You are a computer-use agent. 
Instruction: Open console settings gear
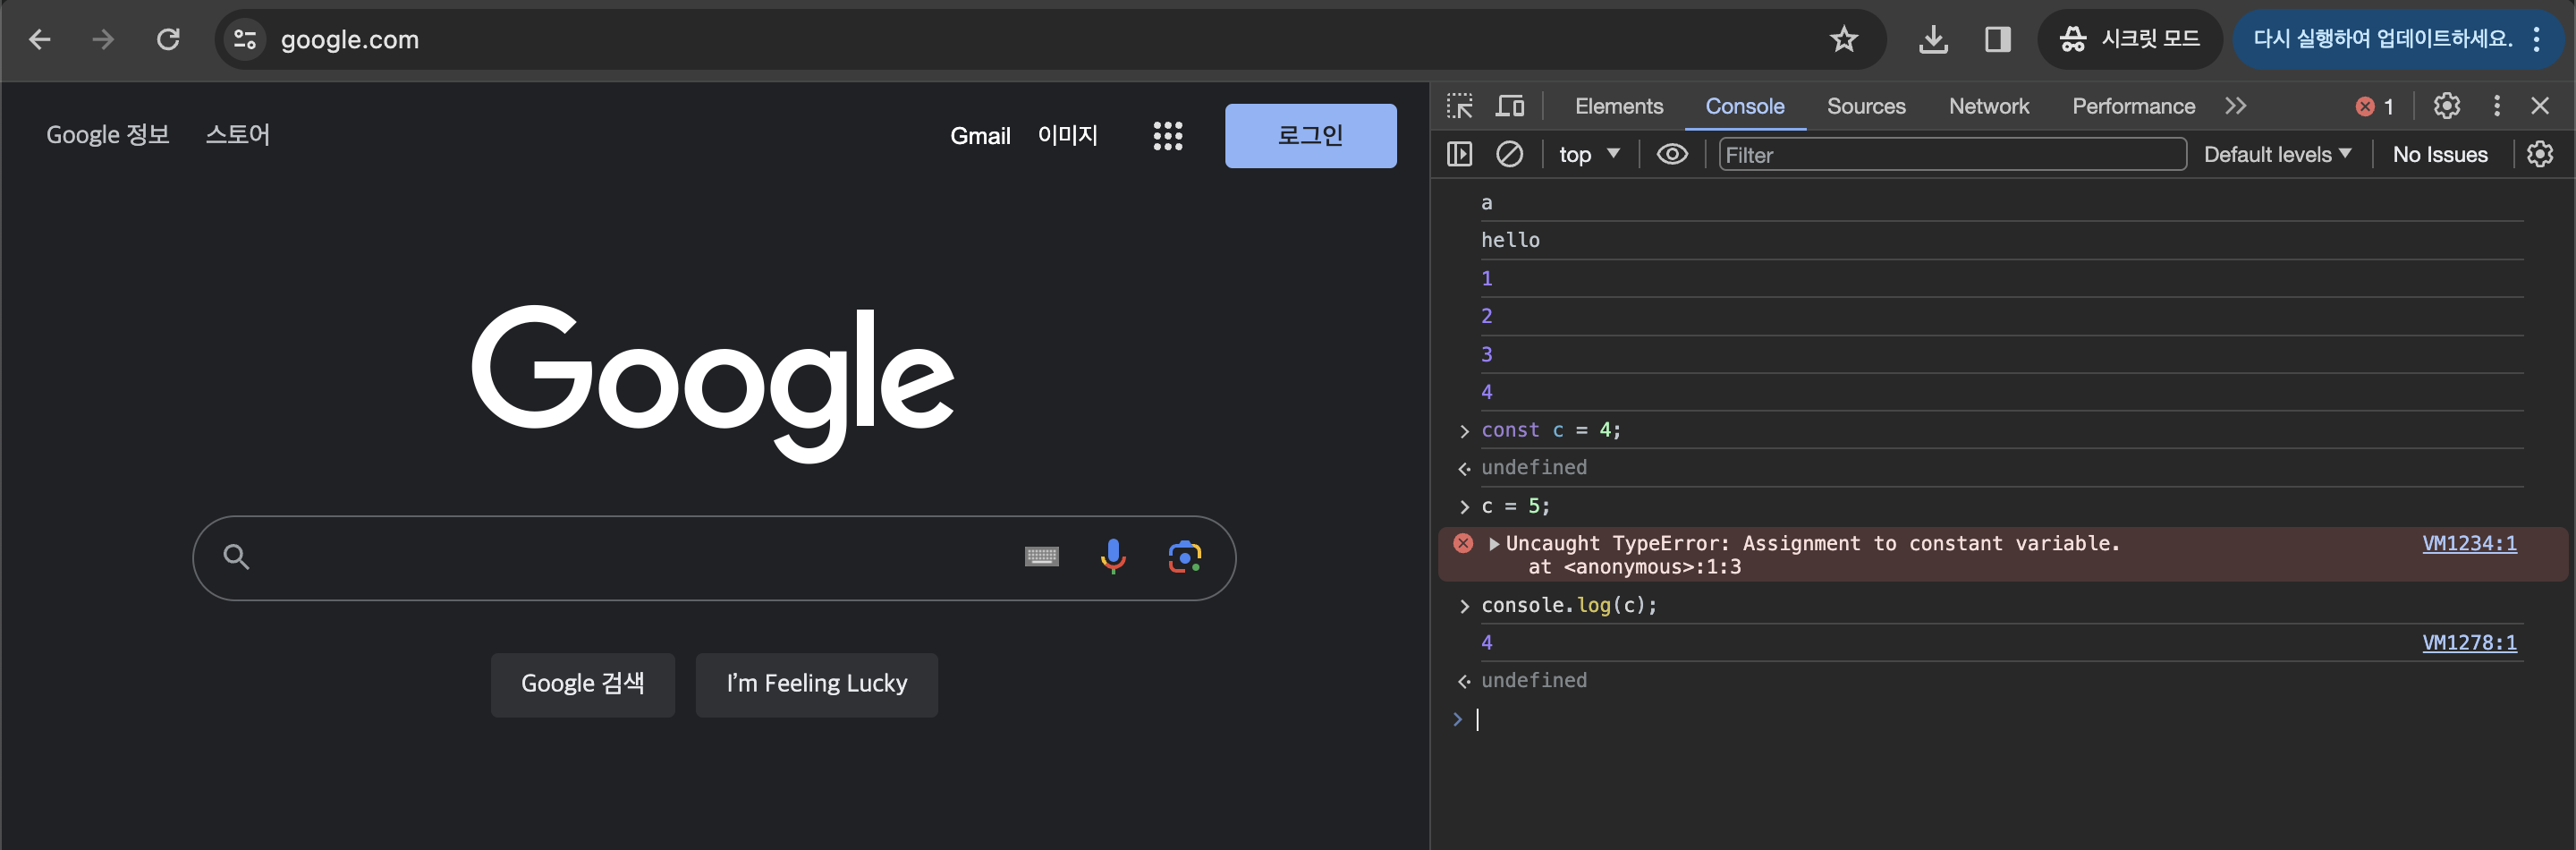coord(2539,155)
